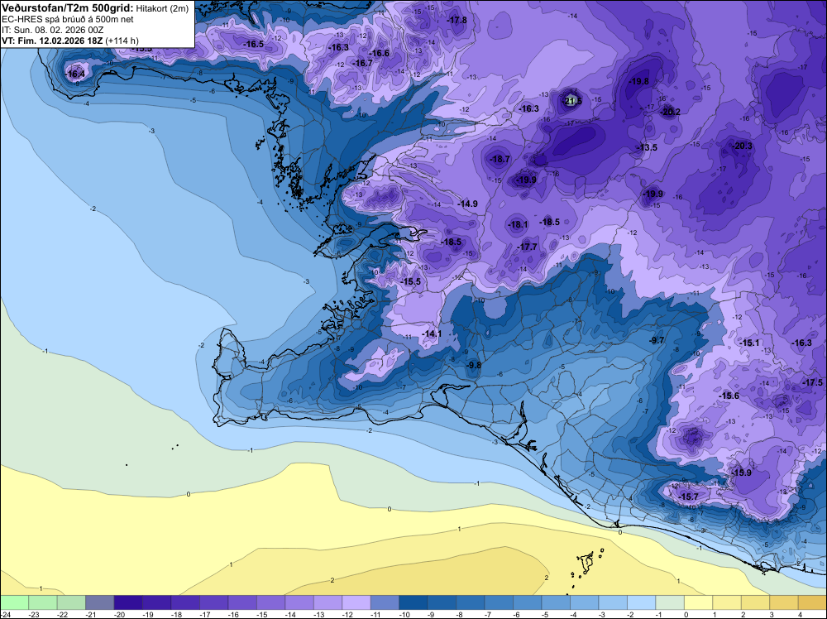
Task: Click the light yellow legend swatch between 0 and 1
Action: coord(698,602)
